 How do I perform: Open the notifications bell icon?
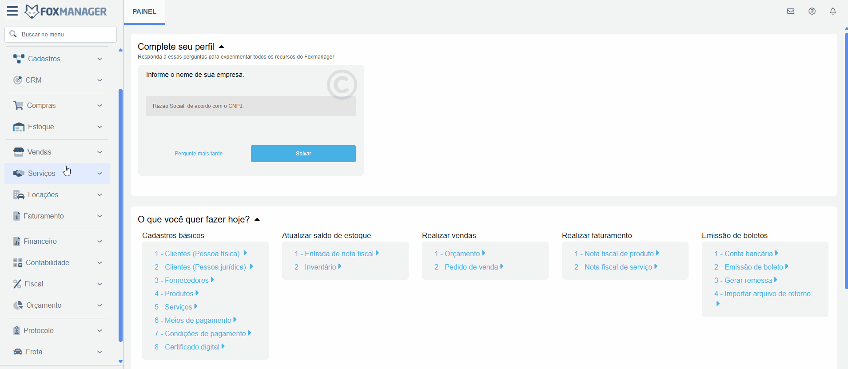point(833,11)
